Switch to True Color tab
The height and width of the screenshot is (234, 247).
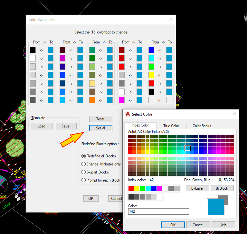point(171,126)
